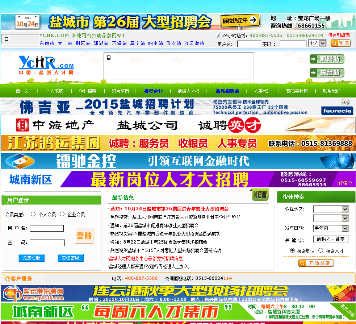
Task: Click the 连云港招聘网 zp logo
Action: point(33,293)
